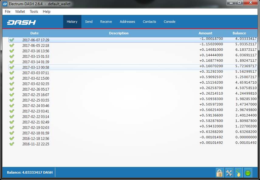Click the DASH logo in header

[22, 22]
